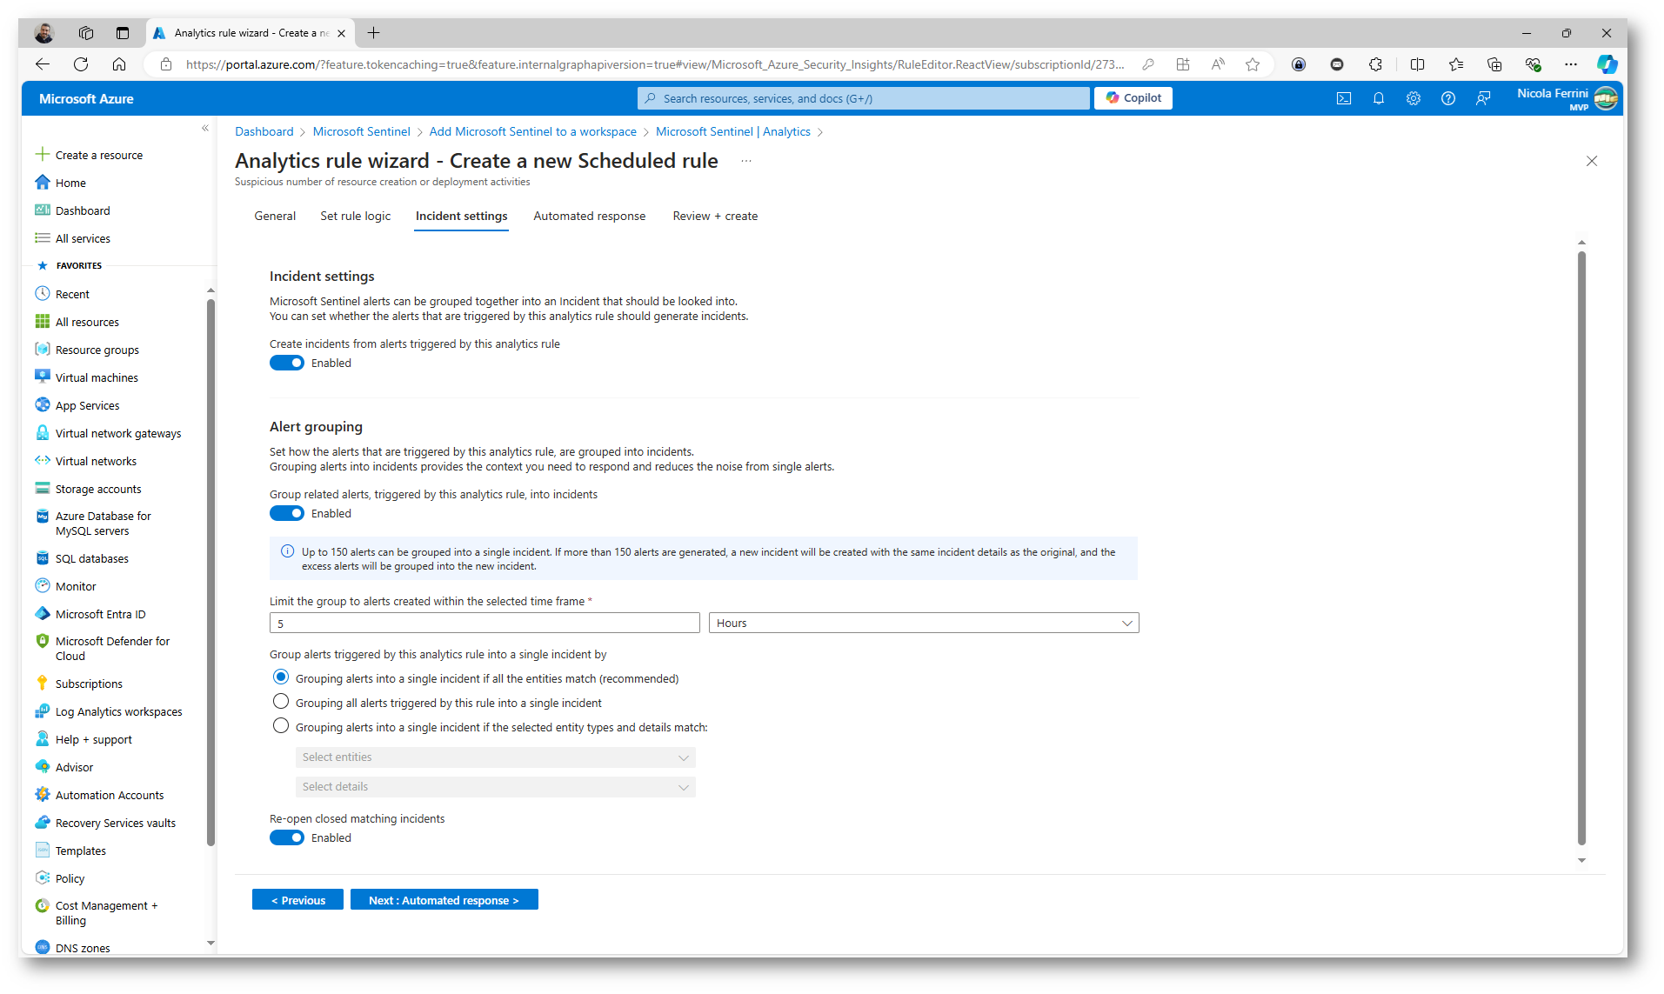The height and width of the screenshot is (994, 1664).
Task: Open Virtual network gateways icon
Action: (x=42, y=432)
